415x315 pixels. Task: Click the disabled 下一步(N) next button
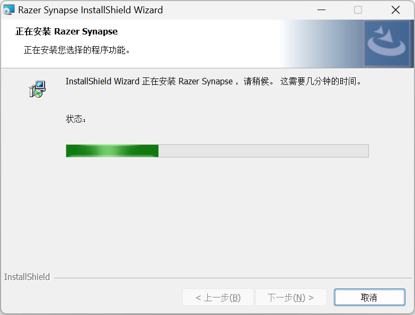[291, 297]
